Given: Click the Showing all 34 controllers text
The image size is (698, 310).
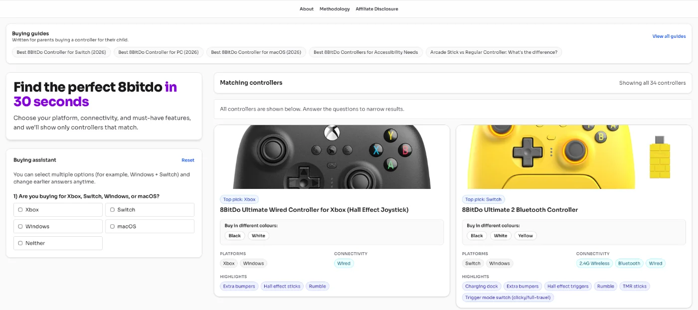Looking at the screenshot, I should pos(652,83).
